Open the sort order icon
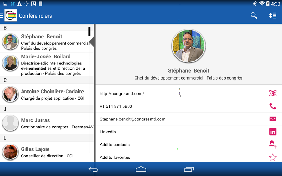Image resolution: width=282 pixels, height=176 pixels. tap(272, 15)
